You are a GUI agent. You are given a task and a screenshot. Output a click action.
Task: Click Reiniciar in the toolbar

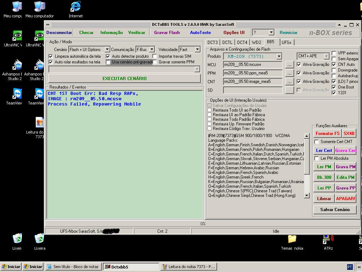click(x=288, y=33)
